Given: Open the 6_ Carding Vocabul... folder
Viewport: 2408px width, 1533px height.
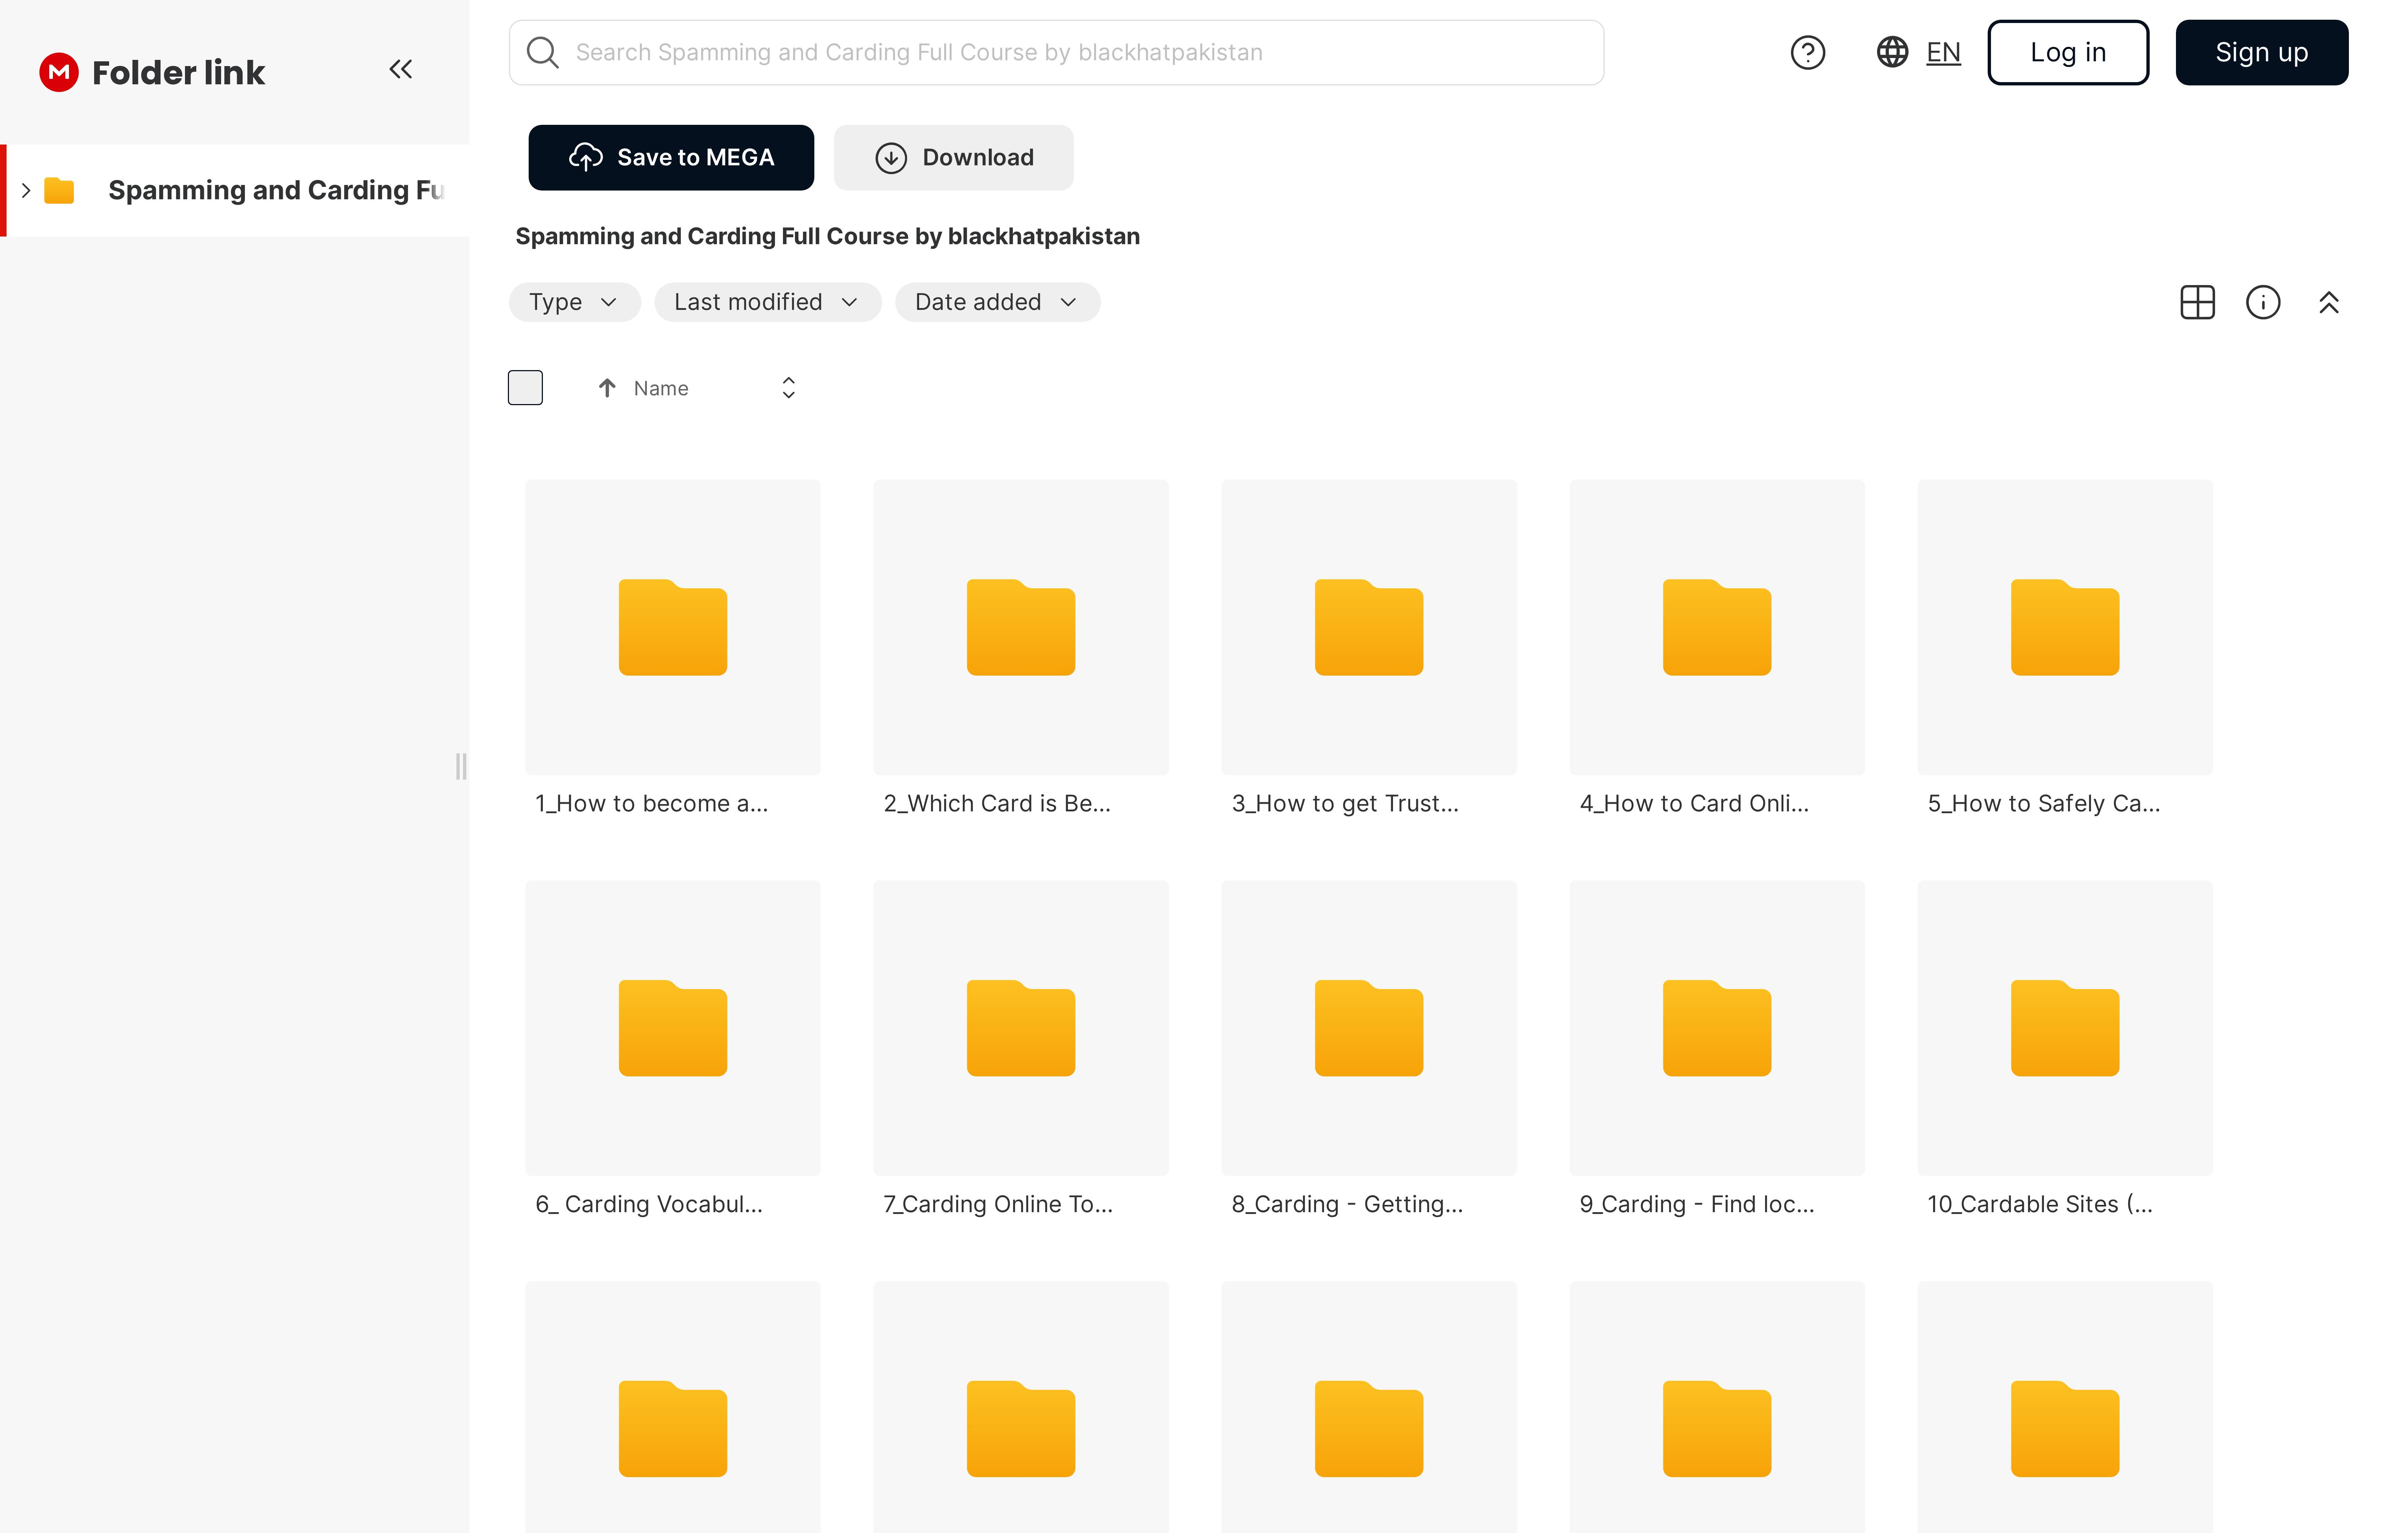Looking at the screenshot, I should 673,1052.
